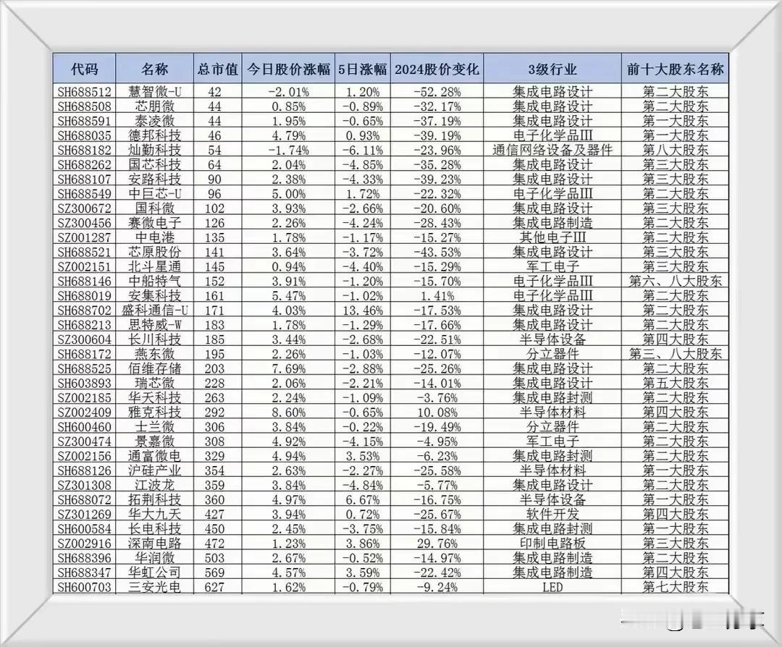Select shareholder cell 第五大股东

[676, 384]
